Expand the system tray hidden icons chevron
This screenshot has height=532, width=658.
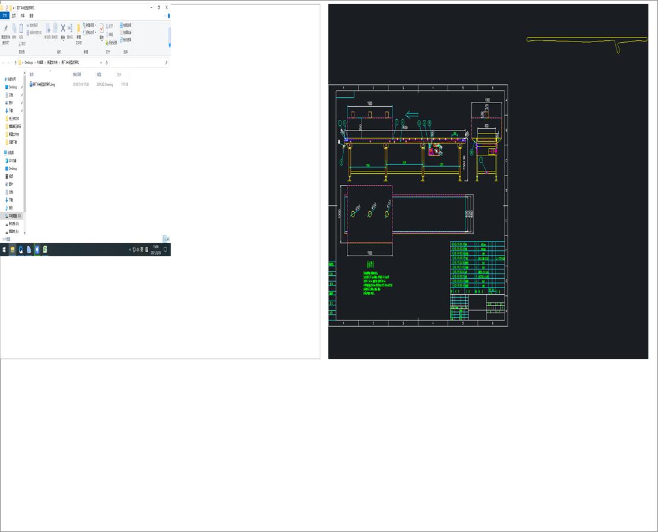coord(130,250)
